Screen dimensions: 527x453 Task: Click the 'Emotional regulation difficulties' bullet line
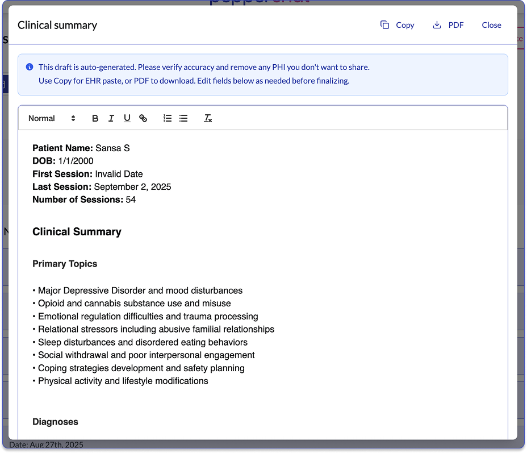pyautogui.click(x=145, y=317)
